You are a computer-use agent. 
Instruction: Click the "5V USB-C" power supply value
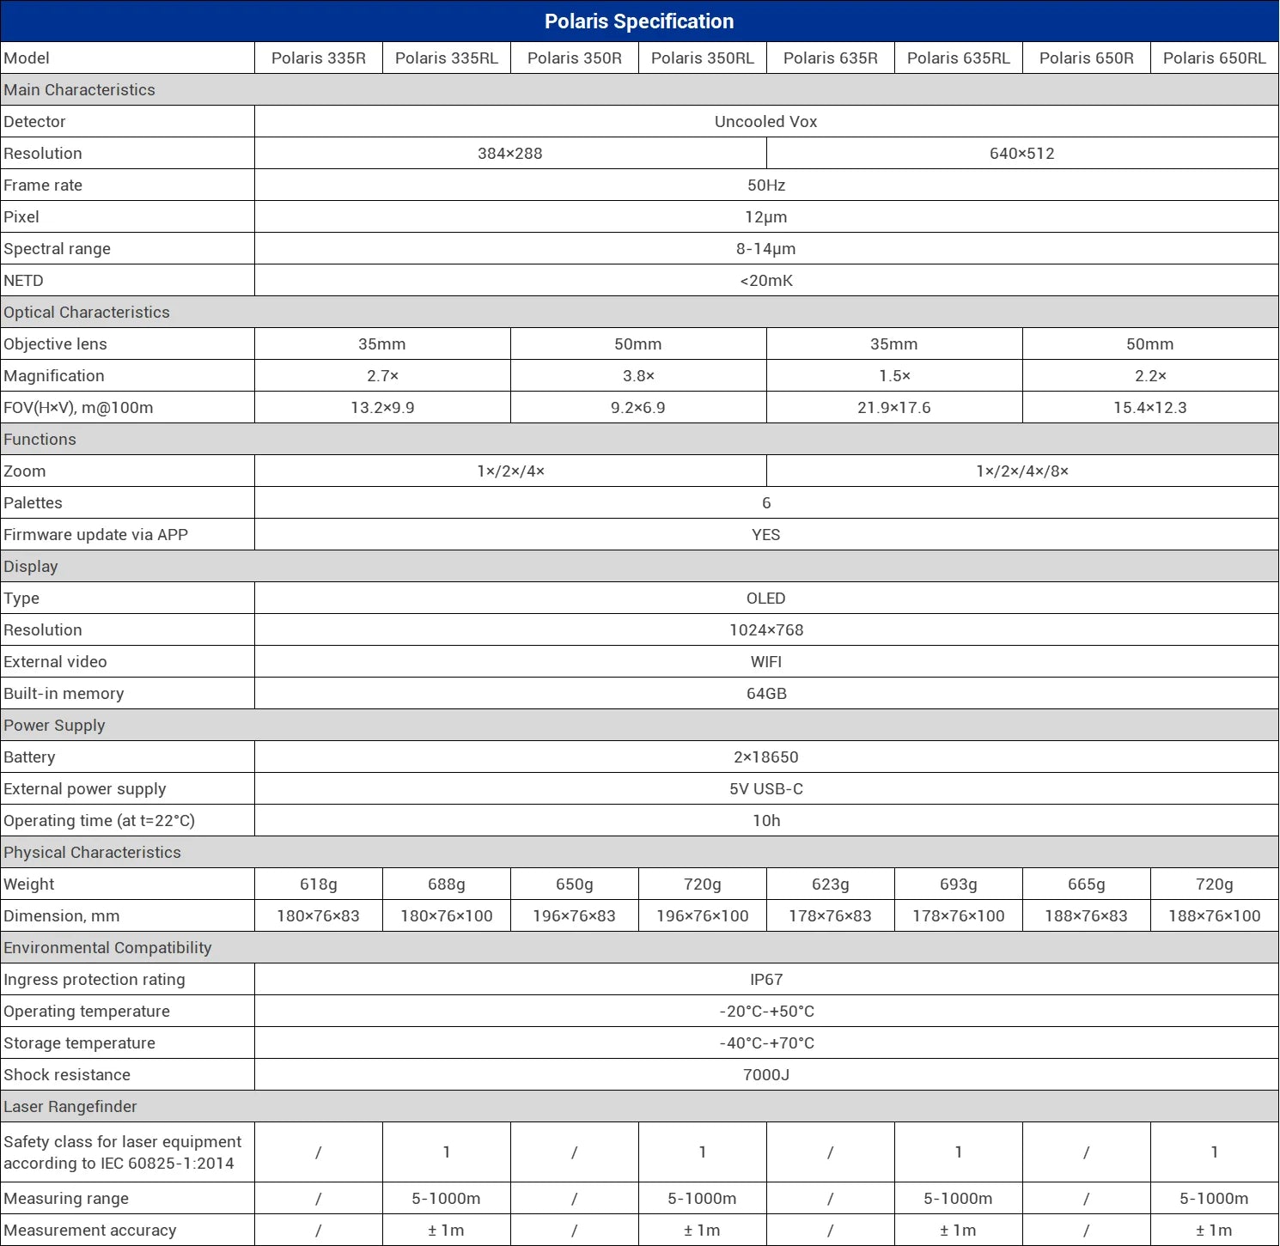pyautogui.click(x=766, y=788)
